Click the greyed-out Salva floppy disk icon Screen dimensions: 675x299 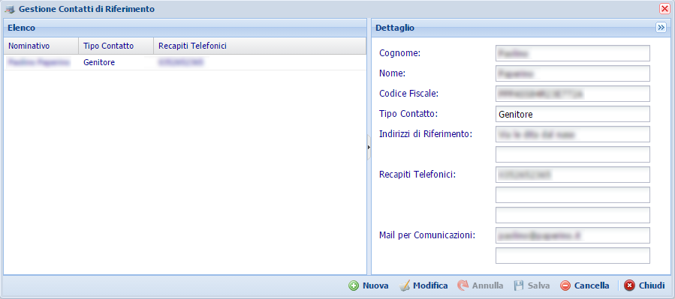519,286
